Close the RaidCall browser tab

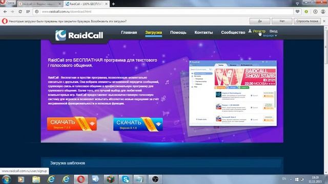click(106, 4)
